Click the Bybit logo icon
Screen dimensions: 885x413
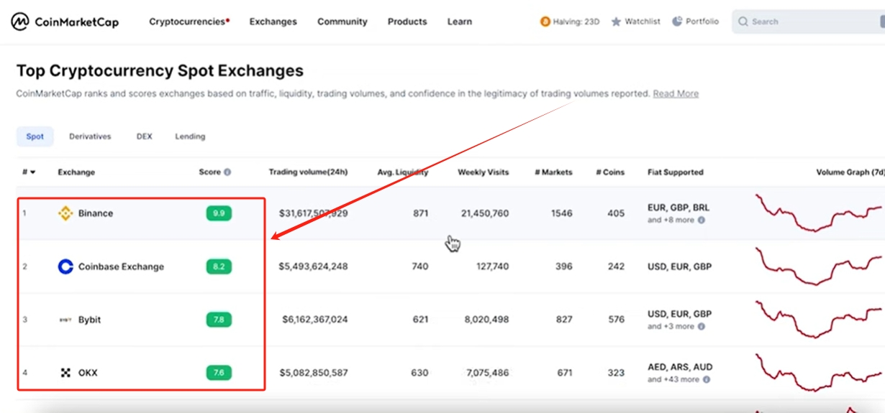(x=65, y=320)
